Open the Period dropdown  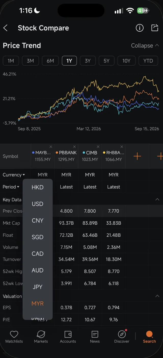click(11, 187)
